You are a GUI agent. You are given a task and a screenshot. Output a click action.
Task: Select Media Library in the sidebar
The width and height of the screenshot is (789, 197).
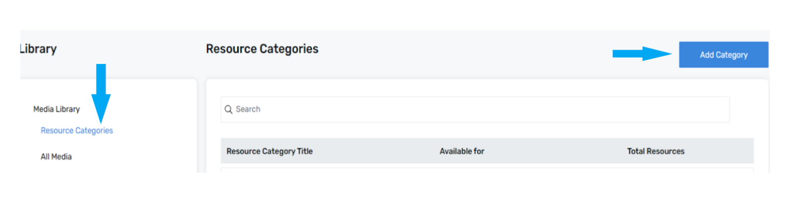[57, 109]
